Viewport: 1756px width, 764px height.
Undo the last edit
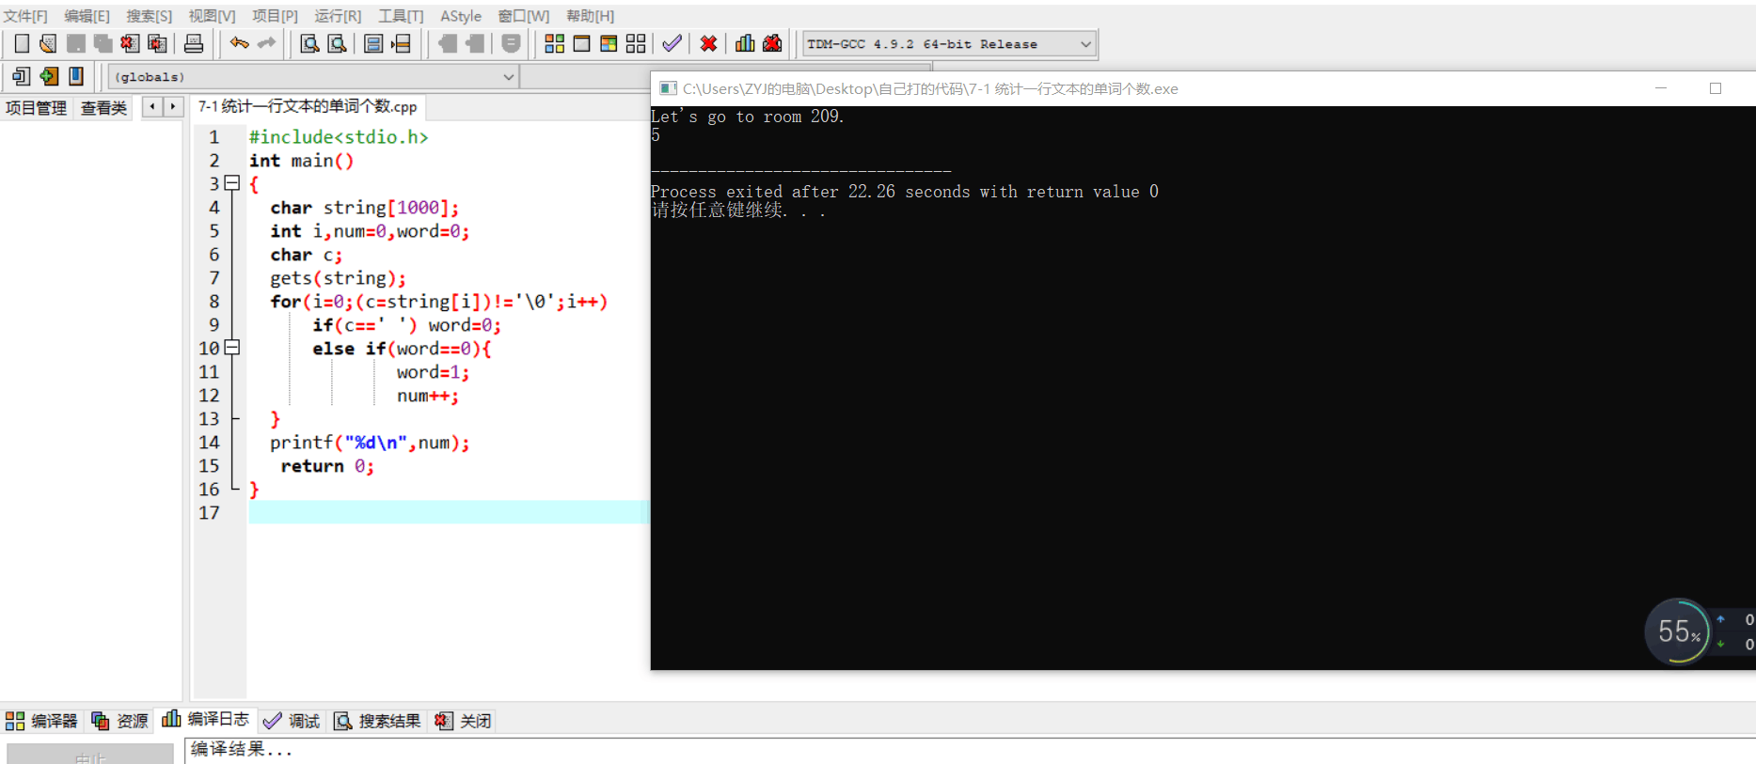(x=240, y=43)
